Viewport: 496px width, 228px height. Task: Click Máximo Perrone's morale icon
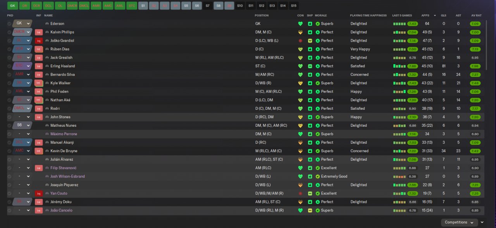[318, 134]
